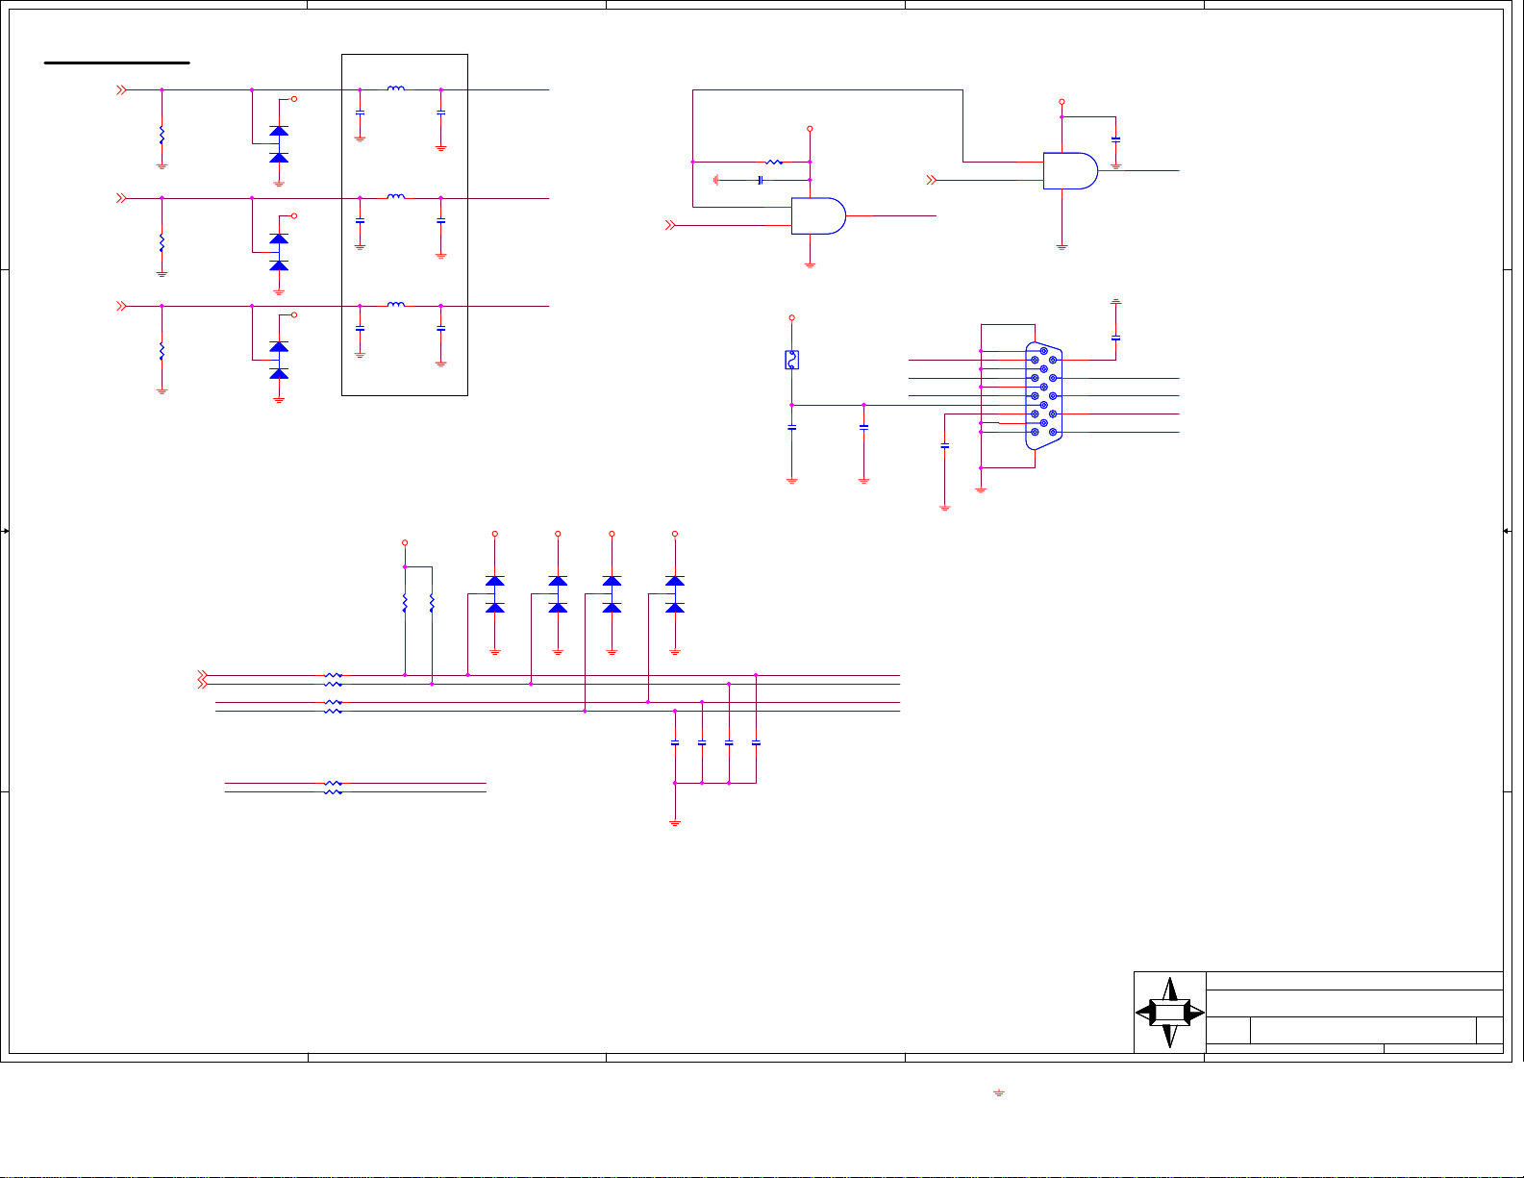Click the compass rose logo in title block

(1169, 1013)
